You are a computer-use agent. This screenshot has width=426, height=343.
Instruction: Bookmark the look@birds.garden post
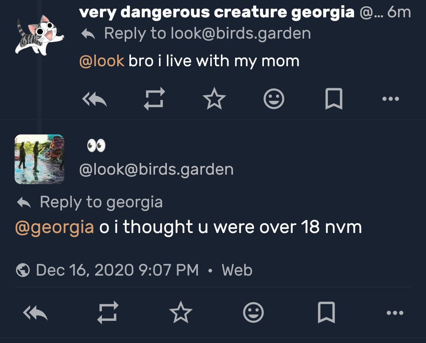[x=326, y=313]
